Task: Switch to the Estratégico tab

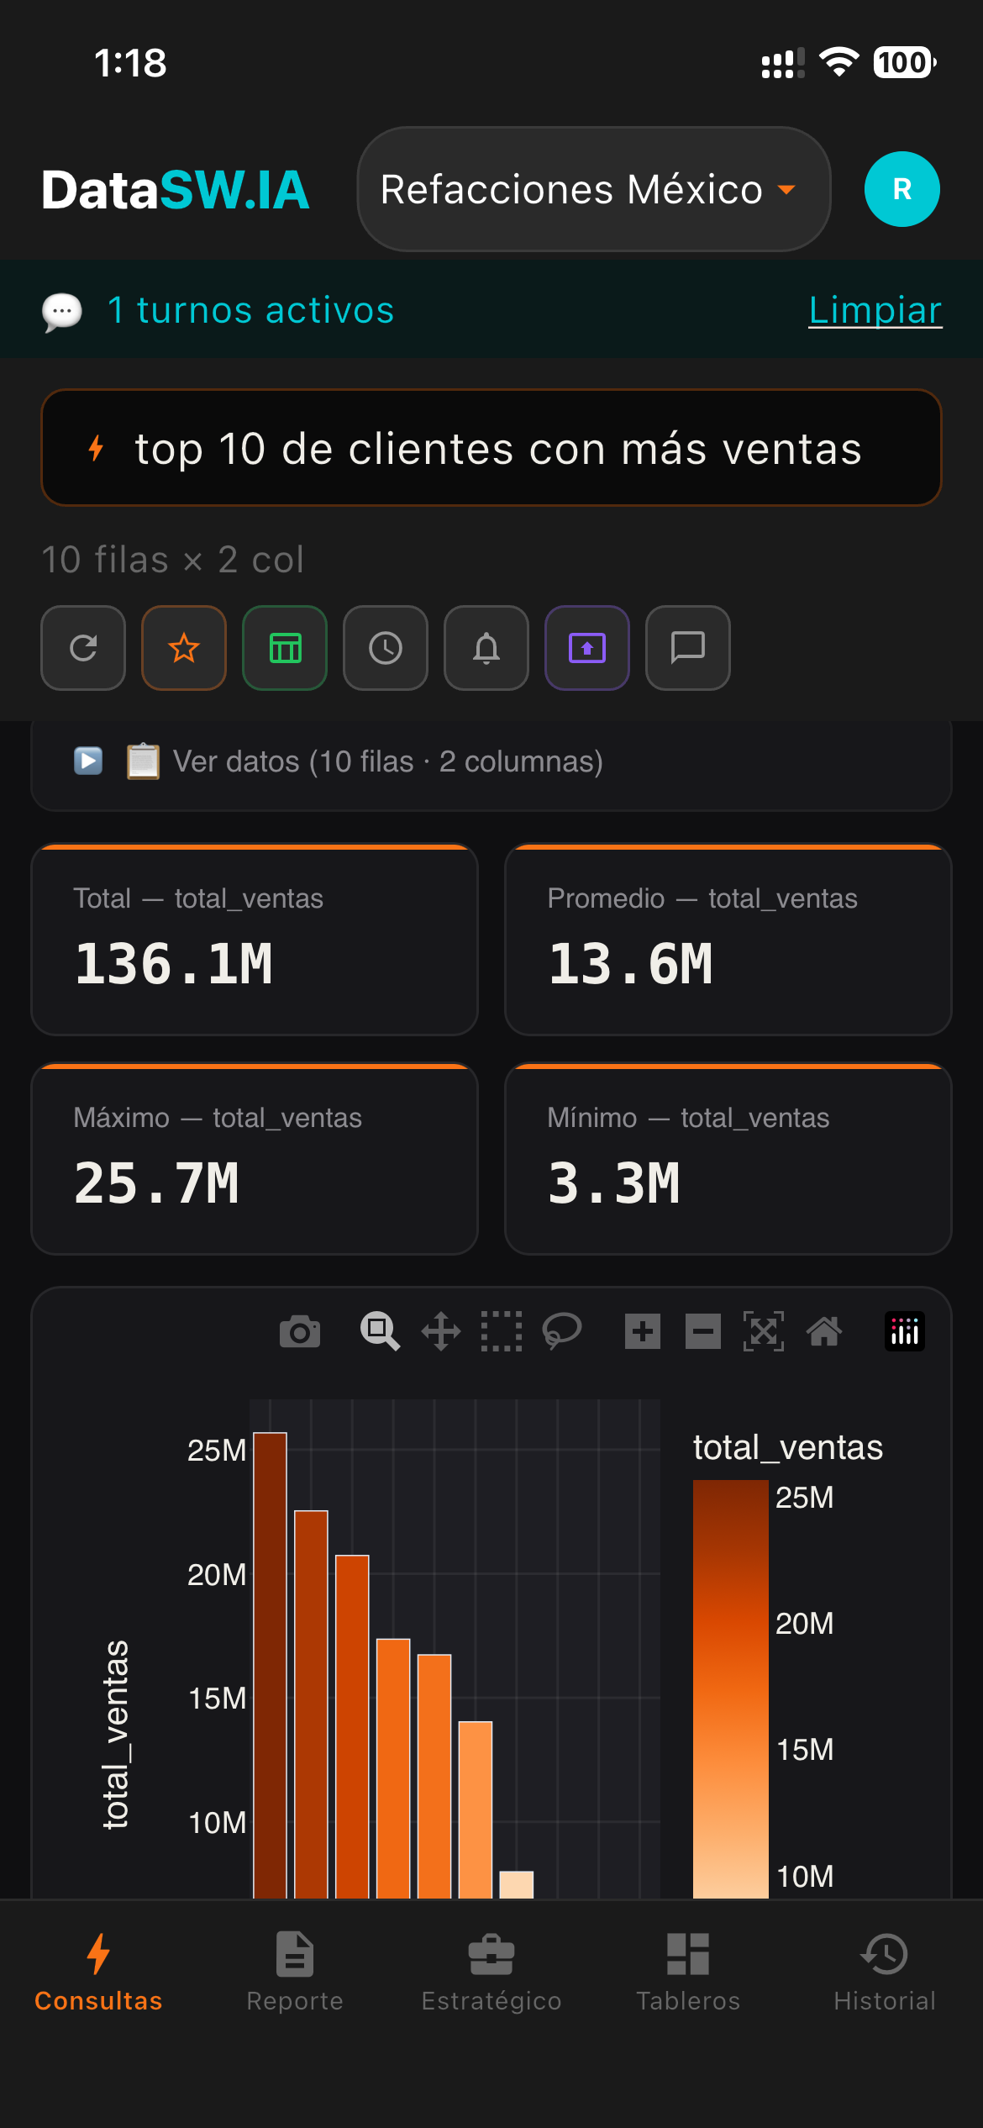Action: [491, 1973]
